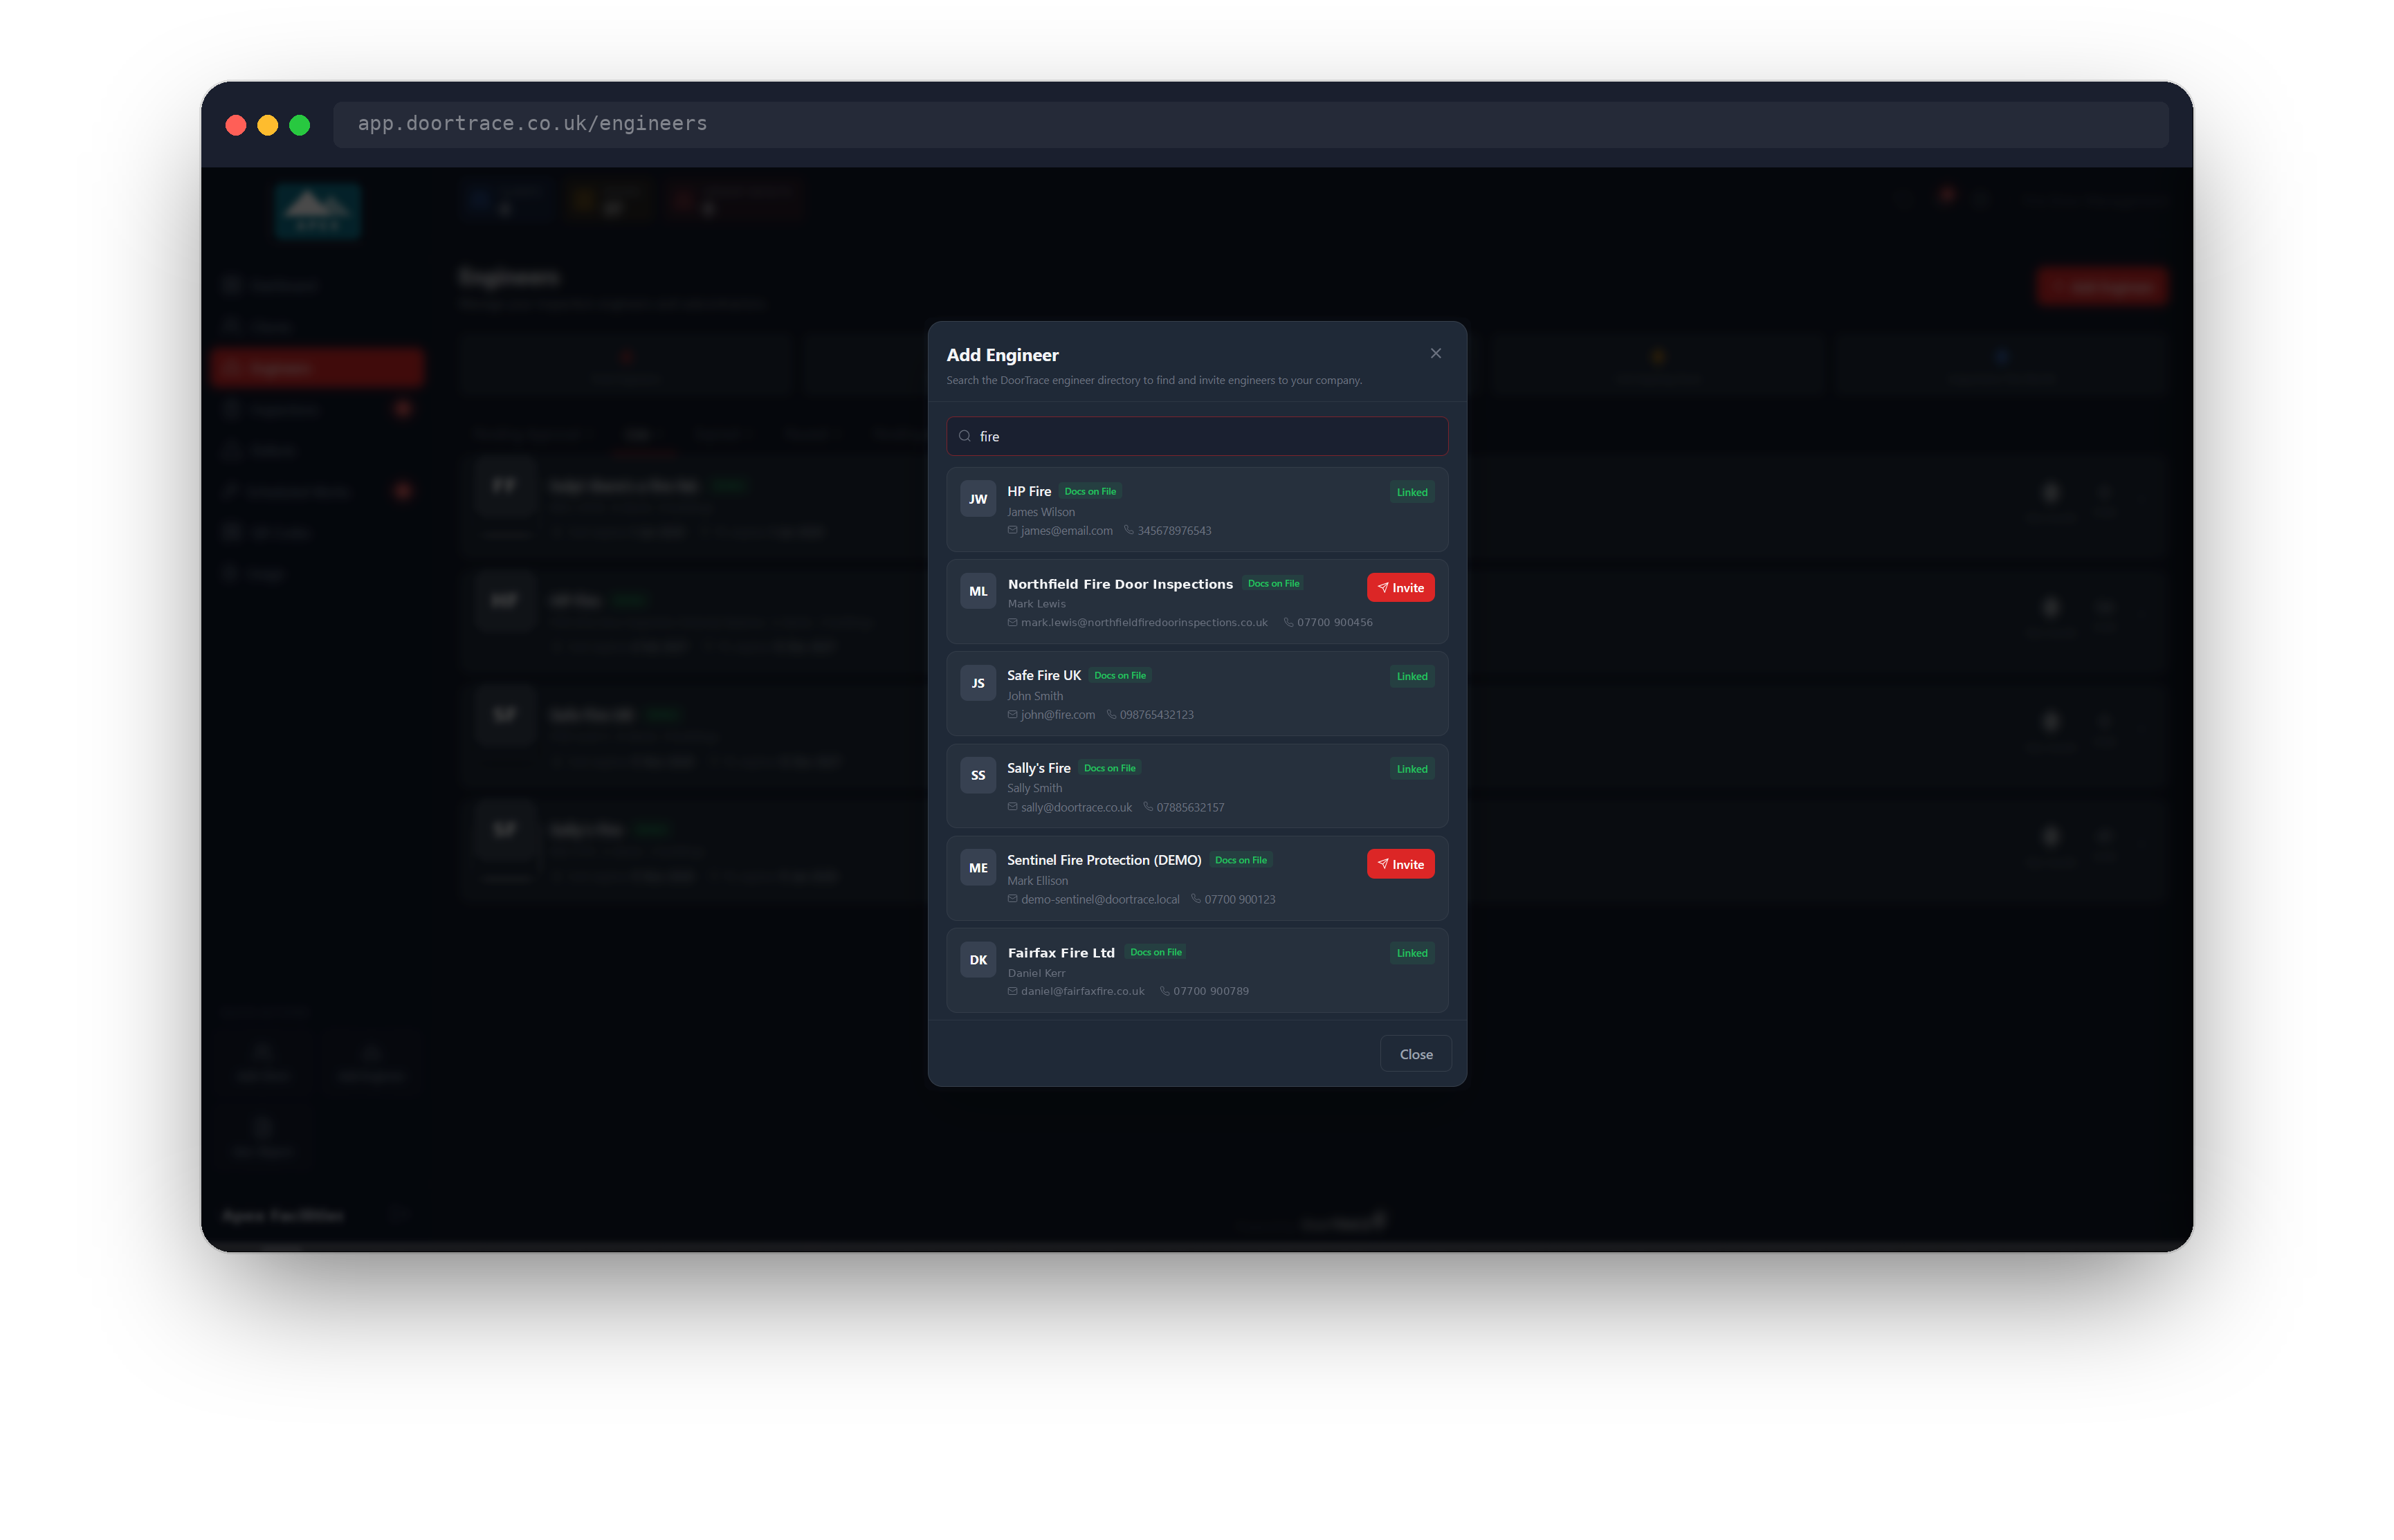Click the ME avatar for Sentinel Fire
The width and height of the screenshot is (2394, 1540).
978,868
